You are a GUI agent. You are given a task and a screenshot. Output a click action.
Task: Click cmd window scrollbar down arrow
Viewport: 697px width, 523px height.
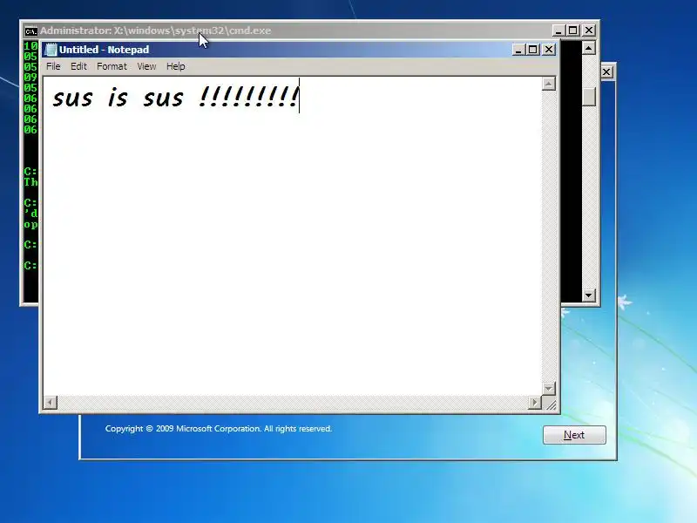coord(589,295)
